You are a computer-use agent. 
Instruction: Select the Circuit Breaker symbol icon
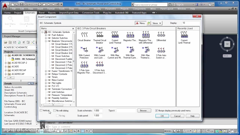coord(84,35)
